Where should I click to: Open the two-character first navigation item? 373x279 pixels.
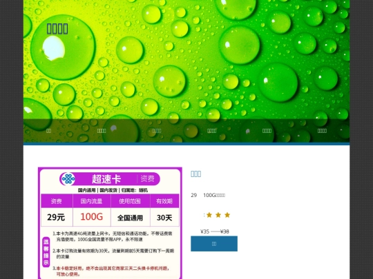[x=48, y=131]
